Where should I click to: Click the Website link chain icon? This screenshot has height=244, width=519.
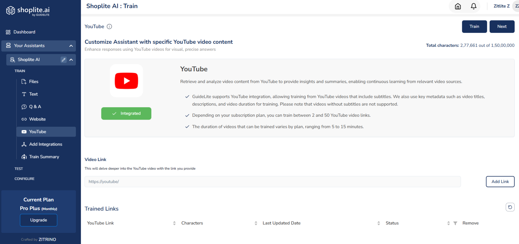[x=24, y=119]
